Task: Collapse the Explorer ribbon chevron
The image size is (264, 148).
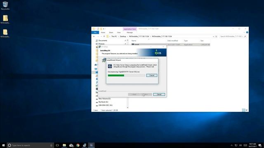Action: pyautogui.click(x=244, y=32)
